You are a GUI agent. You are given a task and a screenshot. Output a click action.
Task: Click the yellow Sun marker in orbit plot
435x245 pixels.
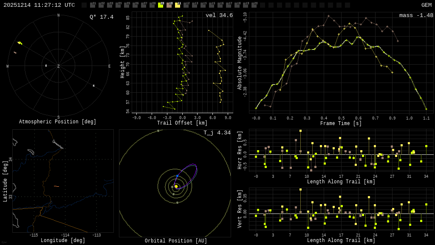point(176,186)
